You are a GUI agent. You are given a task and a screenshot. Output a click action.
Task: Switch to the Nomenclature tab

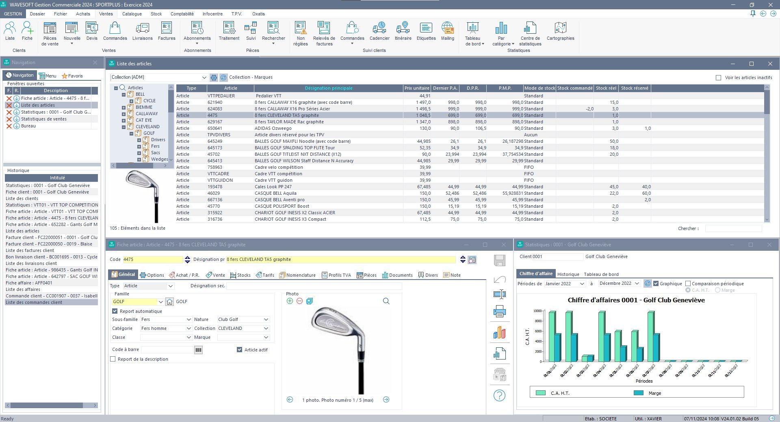pyautogui.click(x=297, y=275)
